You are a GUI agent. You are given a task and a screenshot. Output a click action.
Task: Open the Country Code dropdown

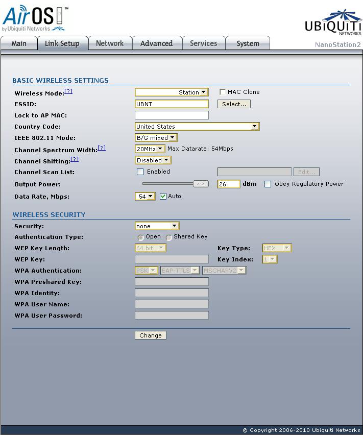coord(197,127)
